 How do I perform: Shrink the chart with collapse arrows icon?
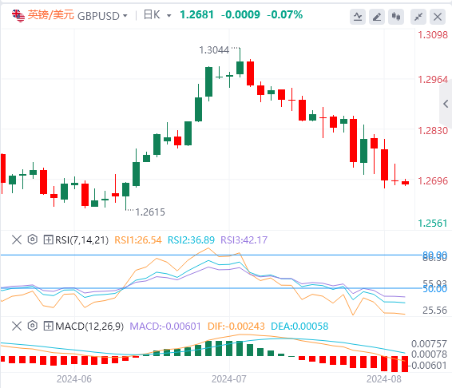pos(418,17)
